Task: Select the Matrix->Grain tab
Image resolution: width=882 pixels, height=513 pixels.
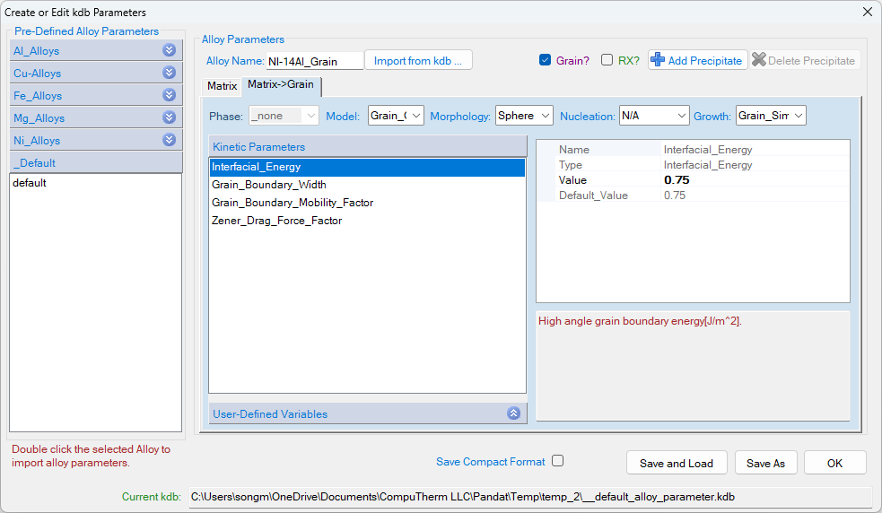Action: pyautogui.click(x=281, y=85)
